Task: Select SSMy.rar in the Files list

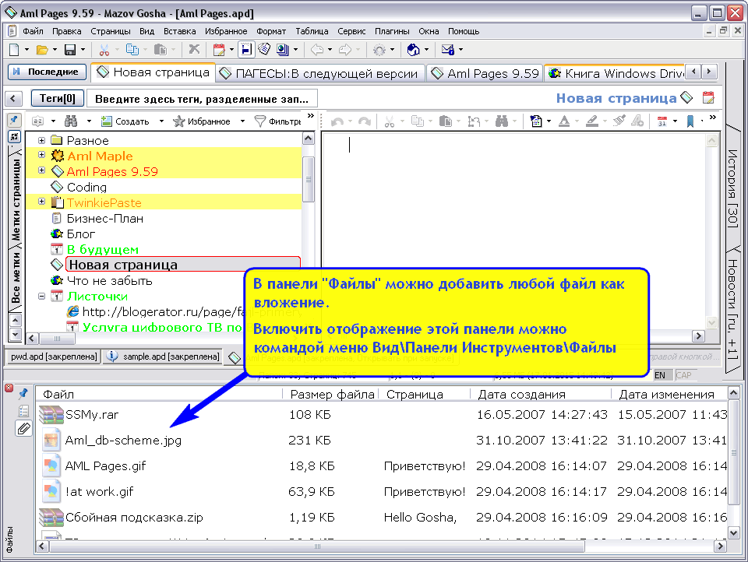Action: (x=92, y=415)
